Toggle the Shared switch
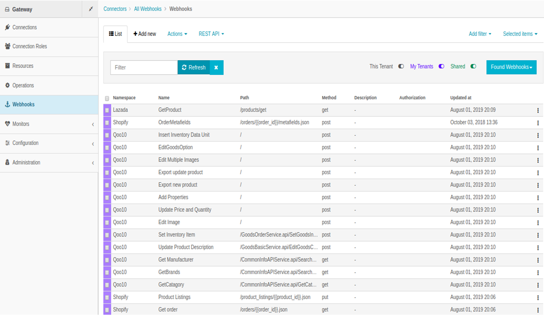The image size is (544, 318). [x=473, y=66]
